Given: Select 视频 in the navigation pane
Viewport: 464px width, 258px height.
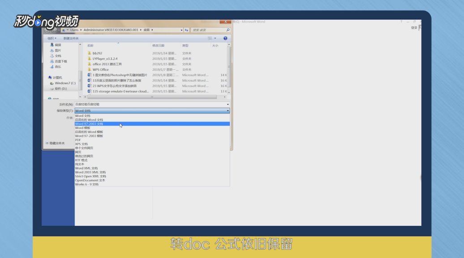Looking at the screenshot, I should pos(56,45).
